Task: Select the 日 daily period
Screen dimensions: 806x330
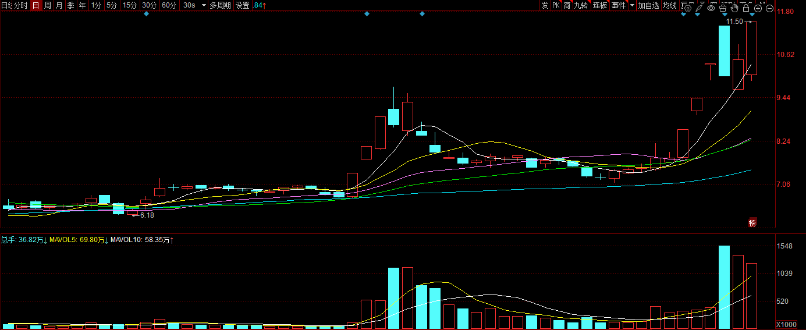Action: tap(35, 5)
